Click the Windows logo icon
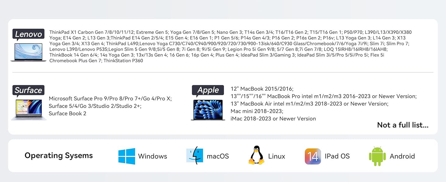This screenshot has width=446, height=182. pos(126,156)
